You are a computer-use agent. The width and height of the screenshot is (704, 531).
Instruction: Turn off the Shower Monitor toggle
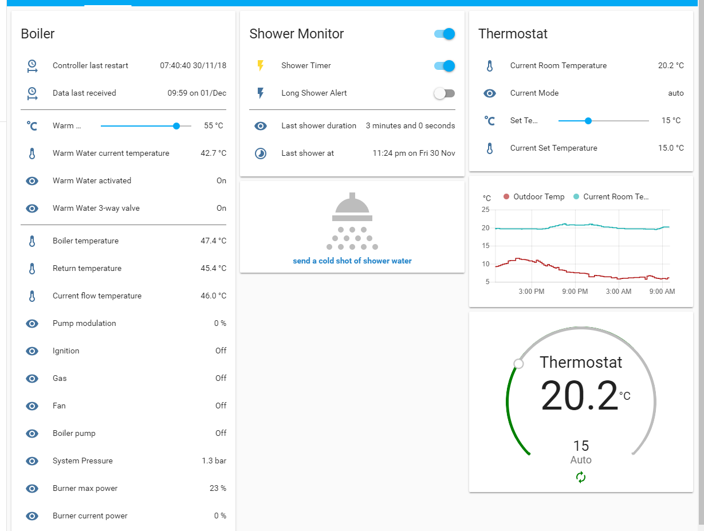click(444, 34)
